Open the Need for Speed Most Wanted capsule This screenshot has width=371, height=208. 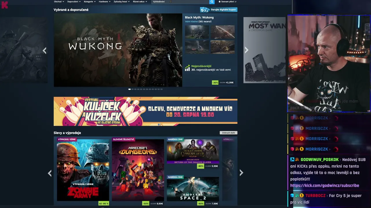point(264,50)
